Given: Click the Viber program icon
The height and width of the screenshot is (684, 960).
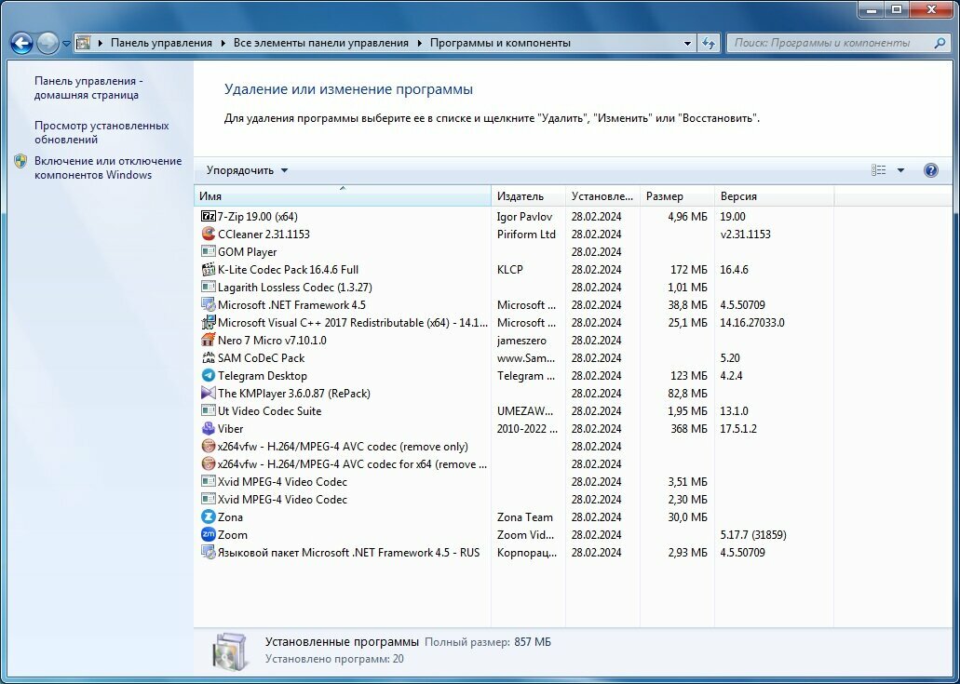Looking at the screenshot, I should 209,429.
